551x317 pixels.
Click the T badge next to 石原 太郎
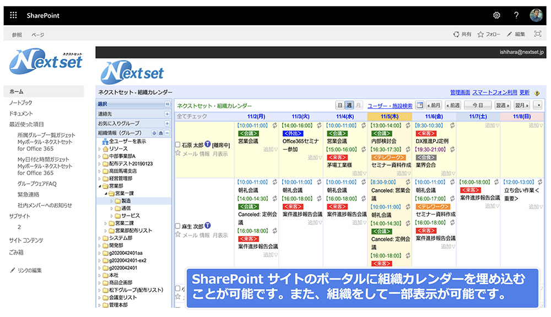tap(207, 144)
